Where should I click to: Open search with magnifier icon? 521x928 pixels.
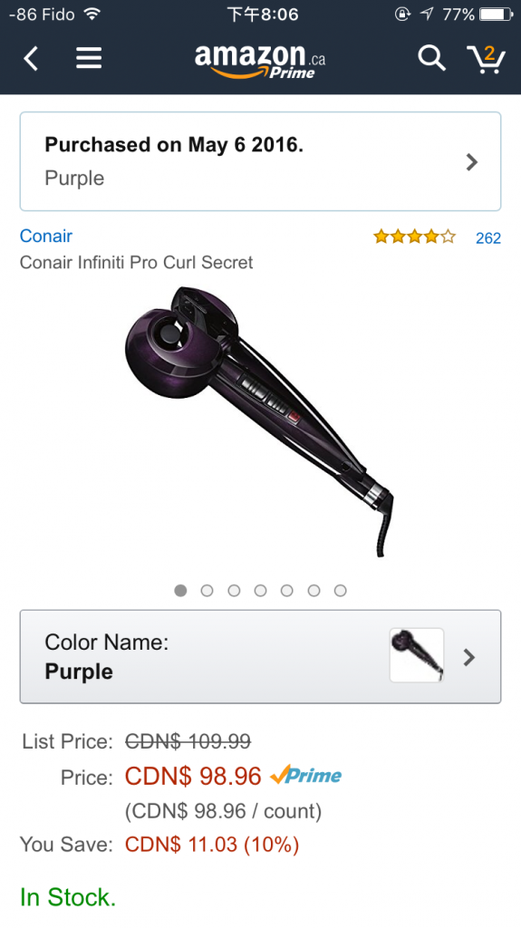(x=431, y=58)
